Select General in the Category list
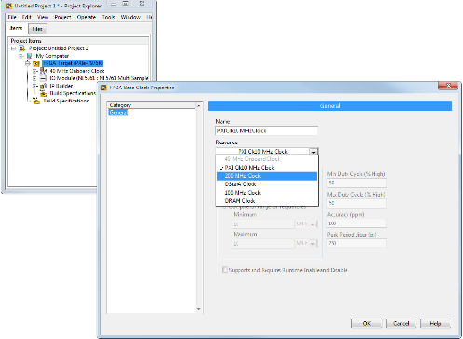 point(118,113)
